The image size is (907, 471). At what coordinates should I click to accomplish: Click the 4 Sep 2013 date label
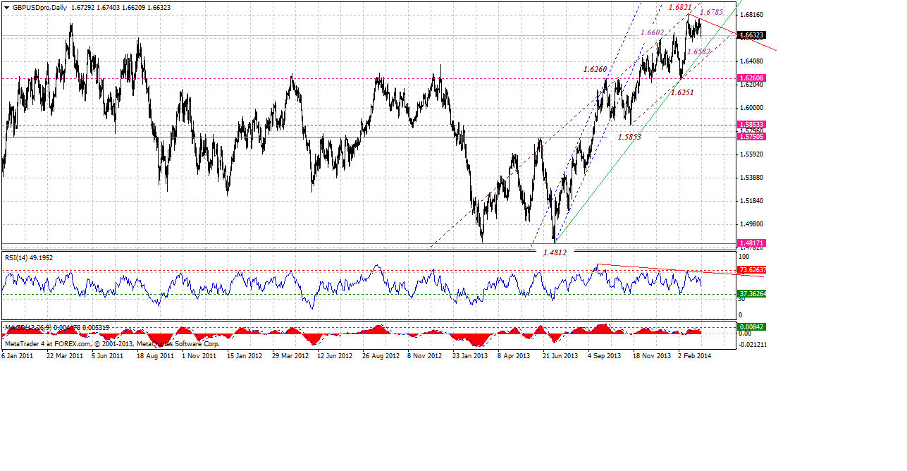(604, 356)
